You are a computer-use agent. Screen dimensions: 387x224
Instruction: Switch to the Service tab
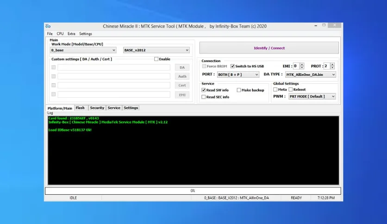[114, 108]
